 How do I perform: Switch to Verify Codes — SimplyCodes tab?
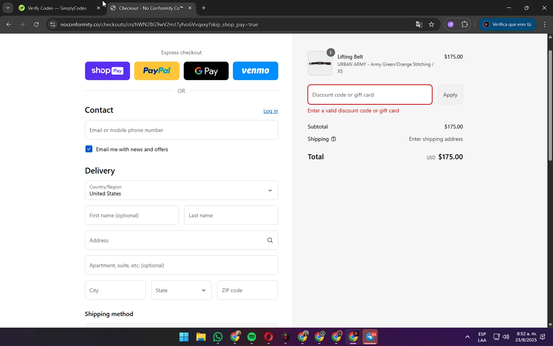point(57,8)
